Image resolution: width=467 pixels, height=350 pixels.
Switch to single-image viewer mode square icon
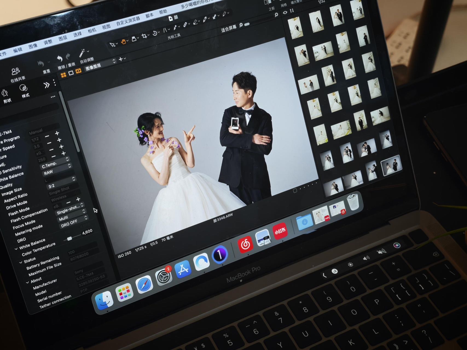coord(71,73)
